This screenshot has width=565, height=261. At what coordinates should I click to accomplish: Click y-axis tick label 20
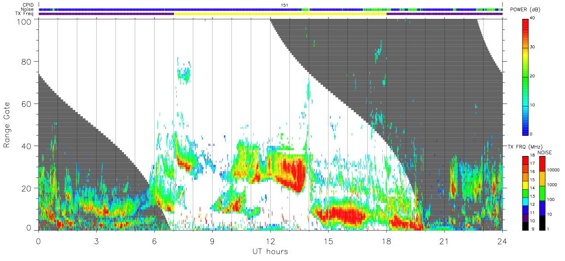26,189
